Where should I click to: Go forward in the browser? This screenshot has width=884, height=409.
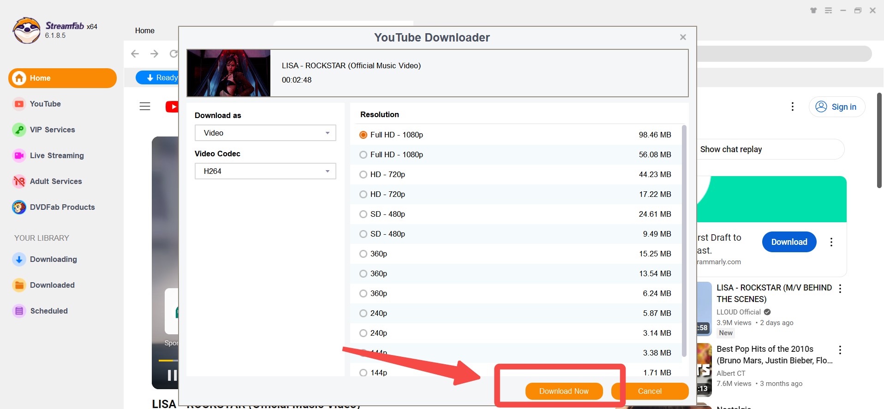[x=154, y=53]
